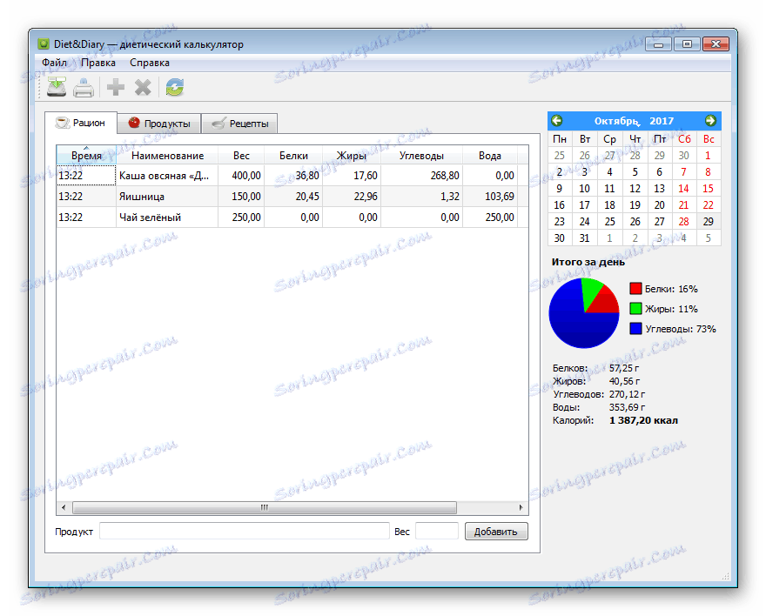
Task: Go to previous month with left arrow
Action: tap(557, 121)
